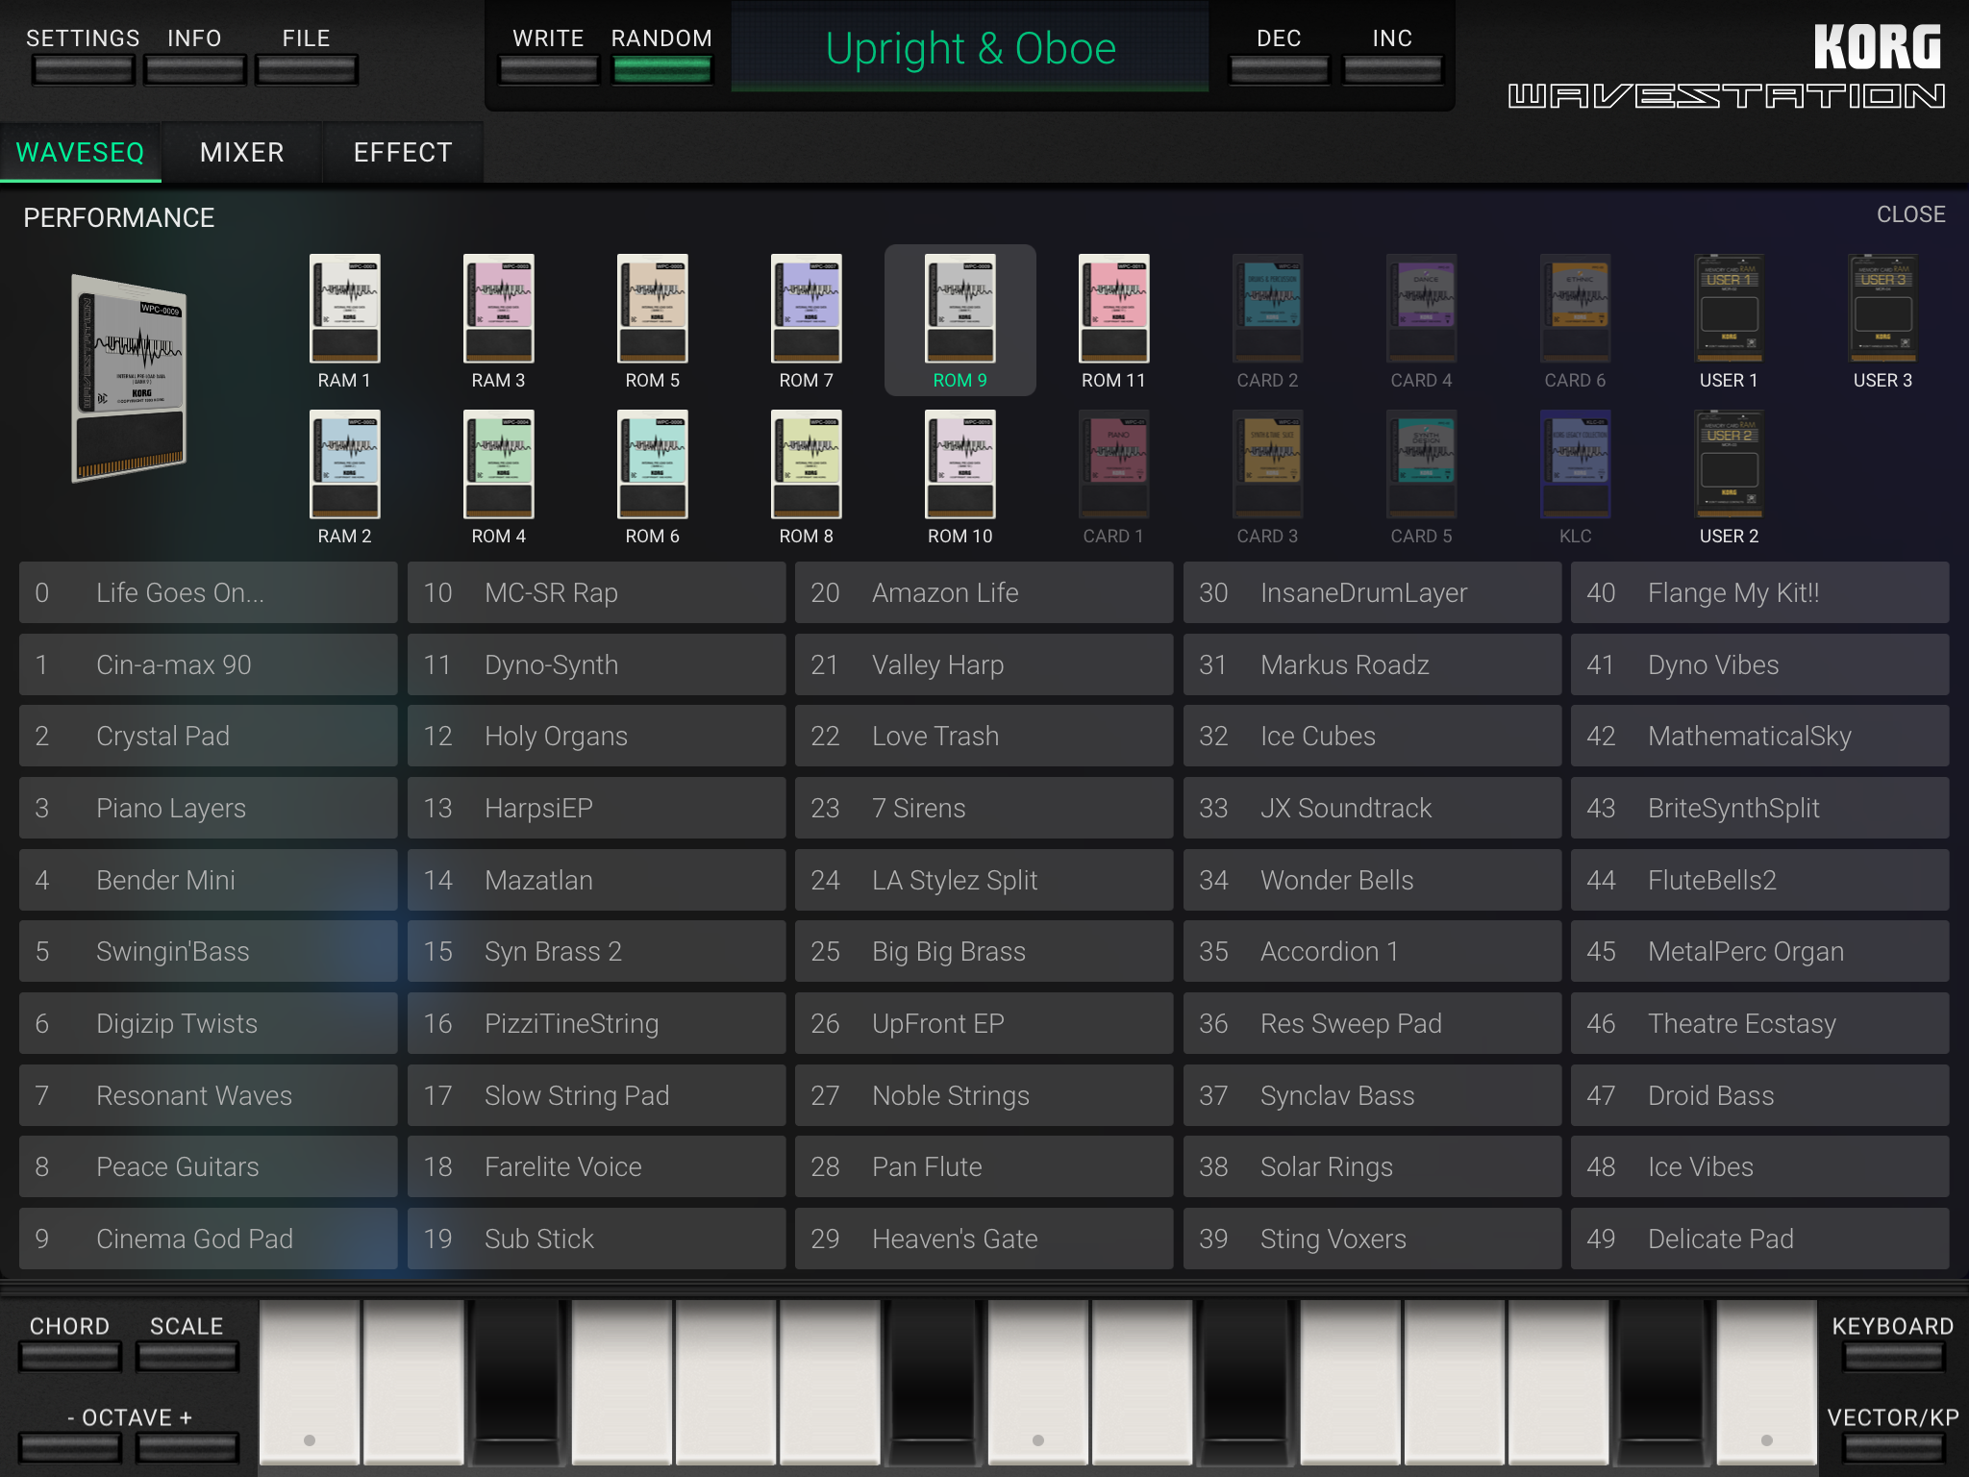Toggle the CHORD button
This screenshot has width=1969, height=1477.
70,1356
